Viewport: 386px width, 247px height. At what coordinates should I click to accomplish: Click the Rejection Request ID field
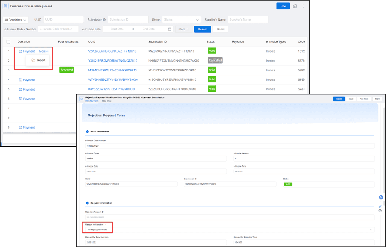coord(230,217)
